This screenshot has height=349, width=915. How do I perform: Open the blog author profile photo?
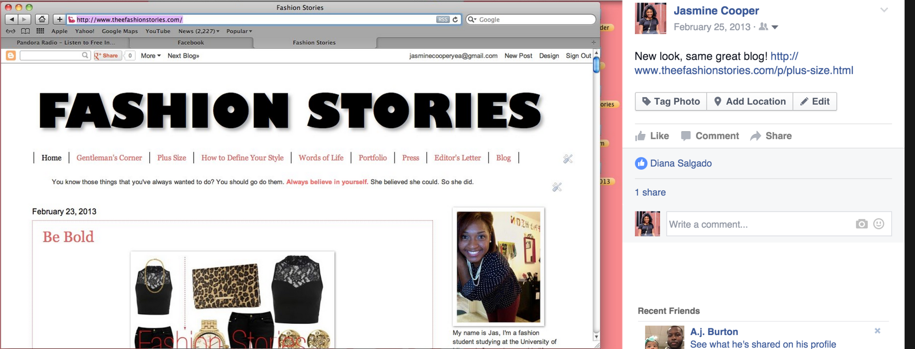[x=498, y=267]
